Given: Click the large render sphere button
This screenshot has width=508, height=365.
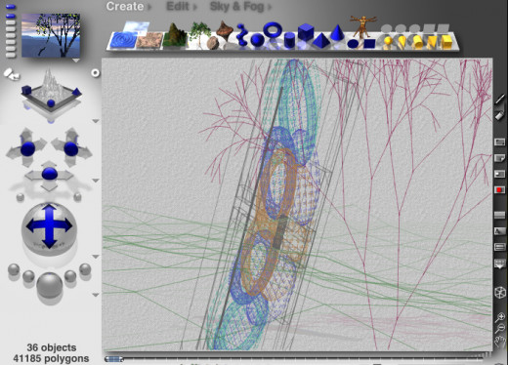Looking at the screenshot, I should pos(50,286).
